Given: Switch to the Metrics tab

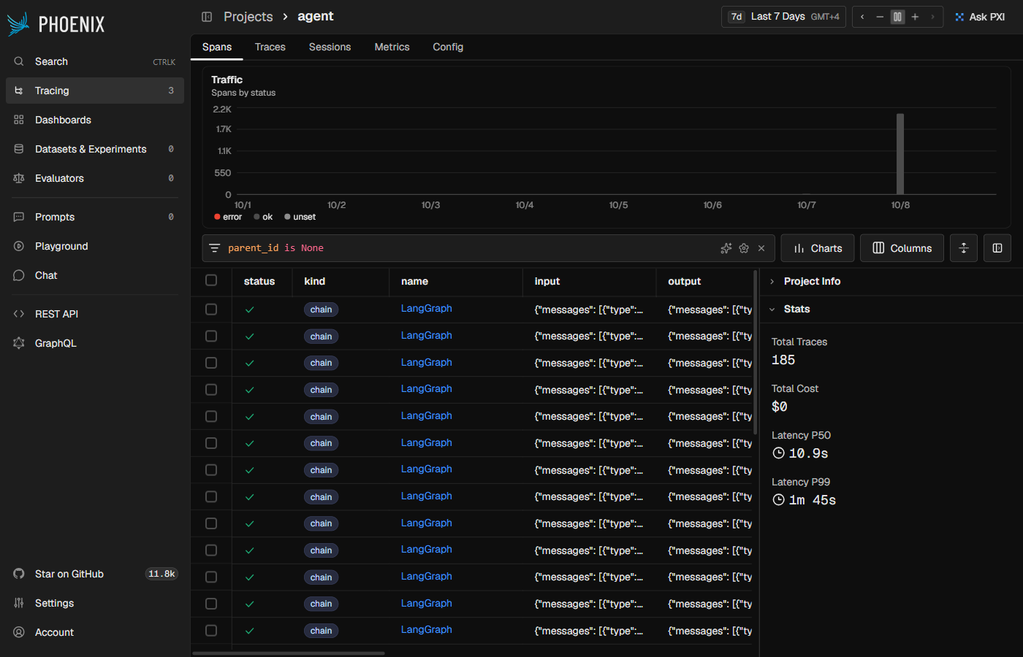Looking at the screenshot, I should (392, 47).
